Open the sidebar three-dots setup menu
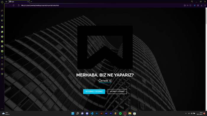The image size is (207, 116). point(2,109)
